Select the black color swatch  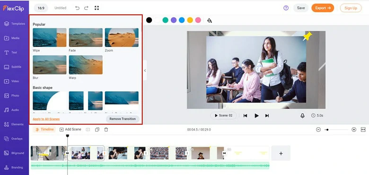click(149, 20)
